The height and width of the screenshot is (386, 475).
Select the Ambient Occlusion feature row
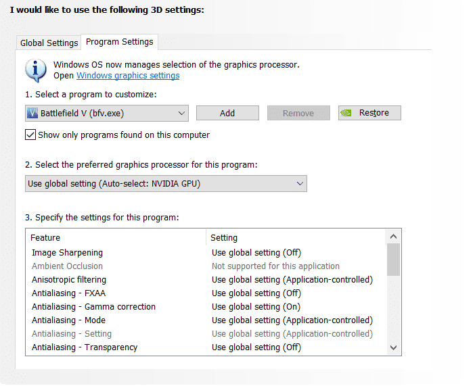tap(206, 266)
